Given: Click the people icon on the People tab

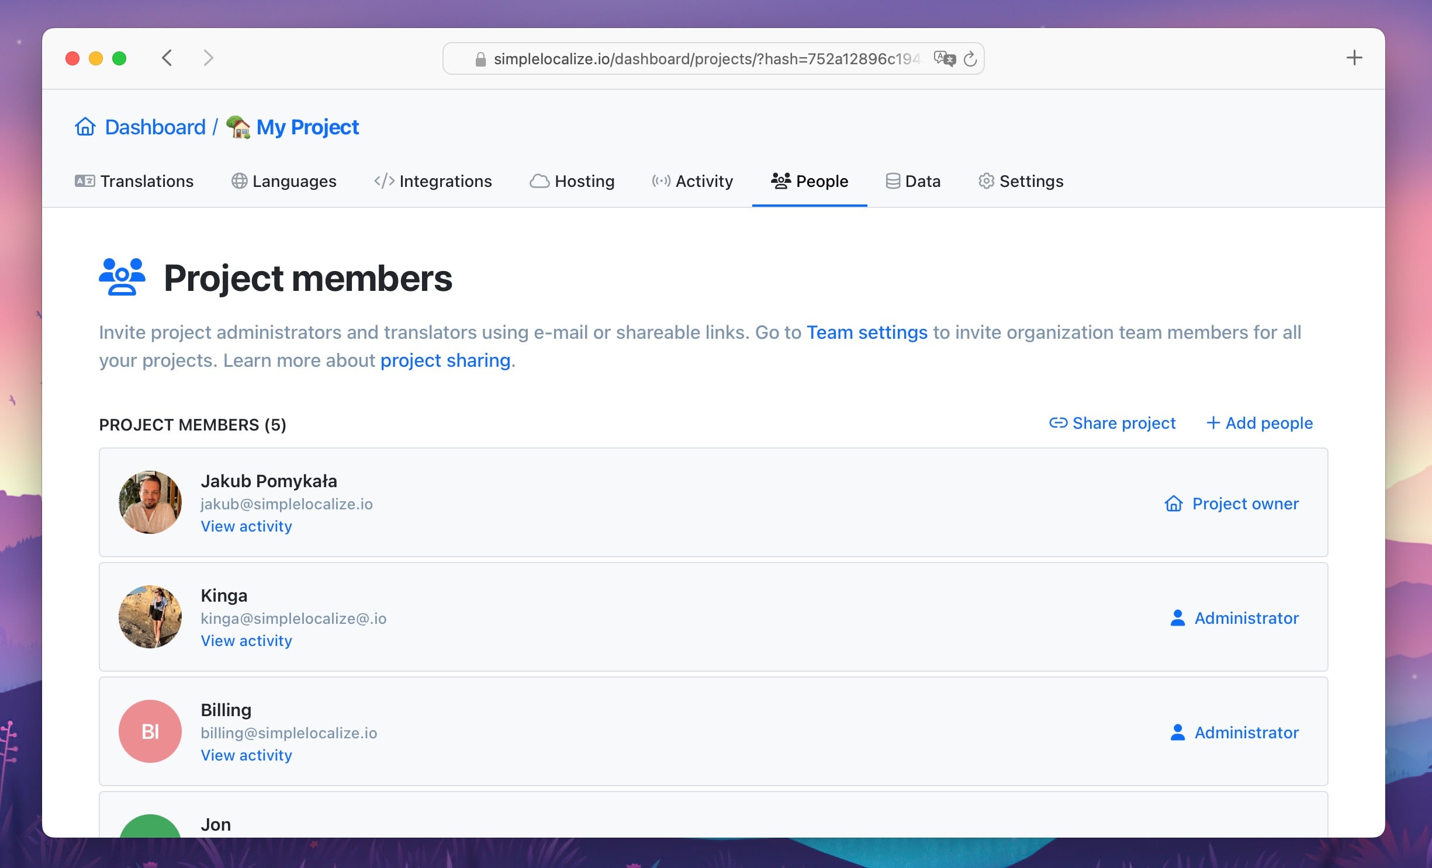Looking at the screenshot, I should tap(781, 180).
